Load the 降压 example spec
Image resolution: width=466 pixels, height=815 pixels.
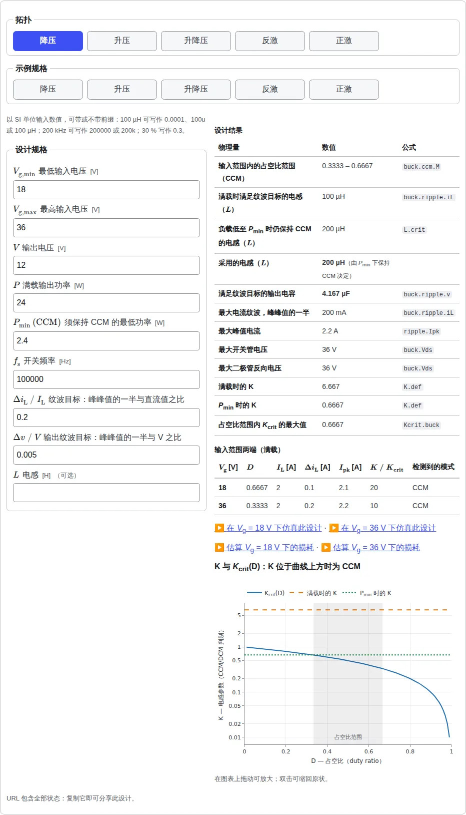(48, 90)
